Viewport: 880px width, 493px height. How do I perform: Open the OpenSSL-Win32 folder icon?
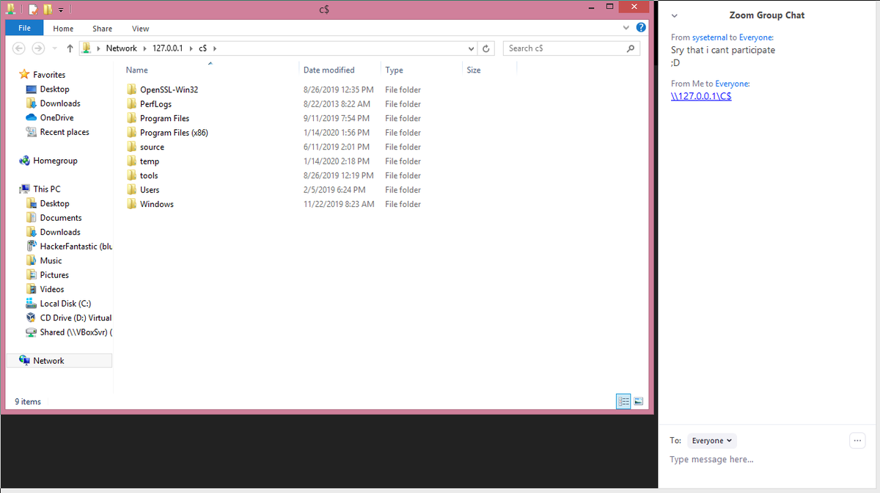(132, 90)
